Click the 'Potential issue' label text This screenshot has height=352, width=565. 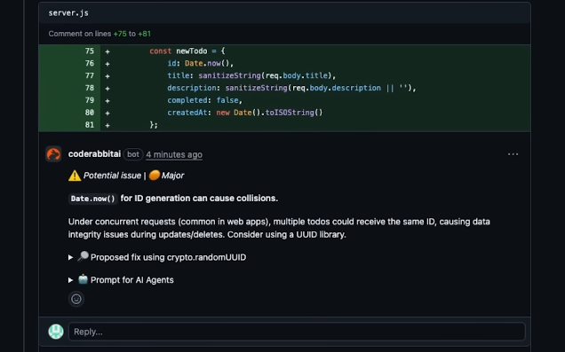tap(112, 176)
